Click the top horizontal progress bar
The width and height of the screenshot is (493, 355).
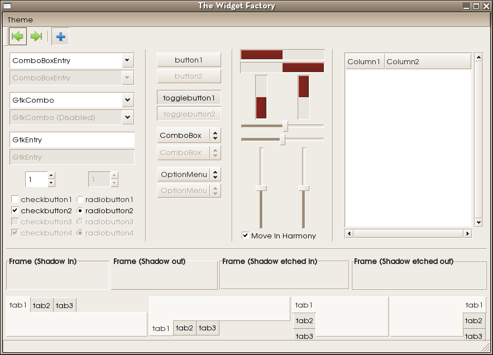(283, 55)
